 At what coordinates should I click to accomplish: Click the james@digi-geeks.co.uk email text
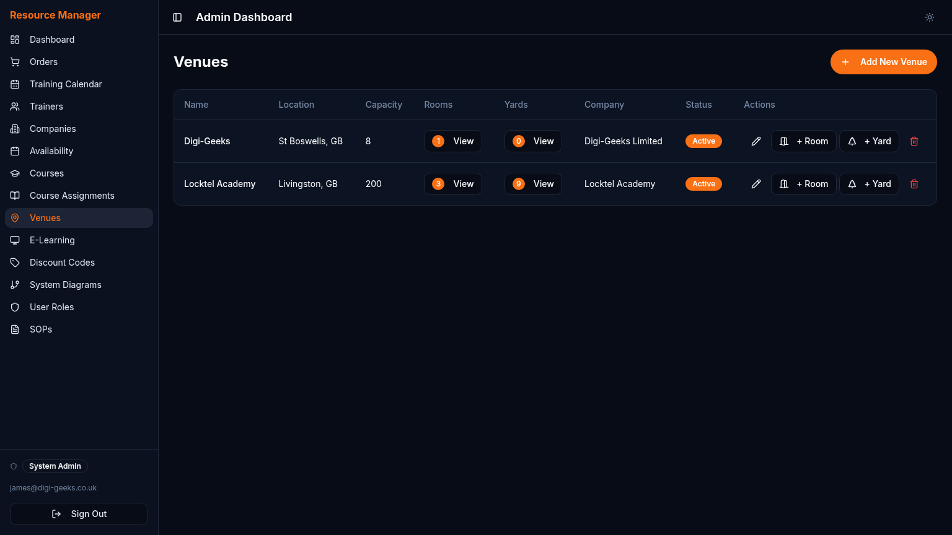click(x=53, y=488)
